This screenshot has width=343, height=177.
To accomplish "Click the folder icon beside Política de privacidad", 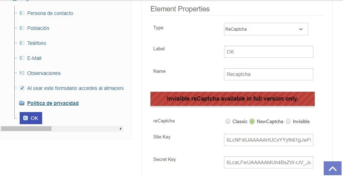I will [x=22, y=103].
